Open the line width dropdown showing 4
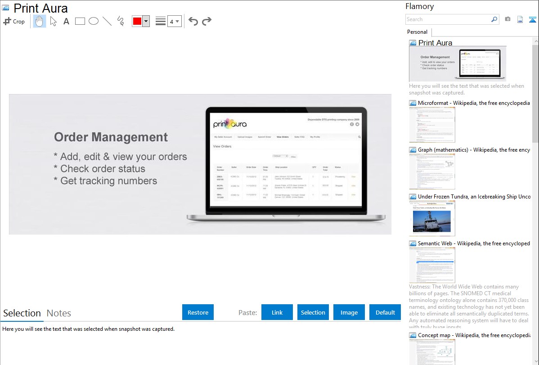Screen dimensions: 539x365 coord(174,21)
